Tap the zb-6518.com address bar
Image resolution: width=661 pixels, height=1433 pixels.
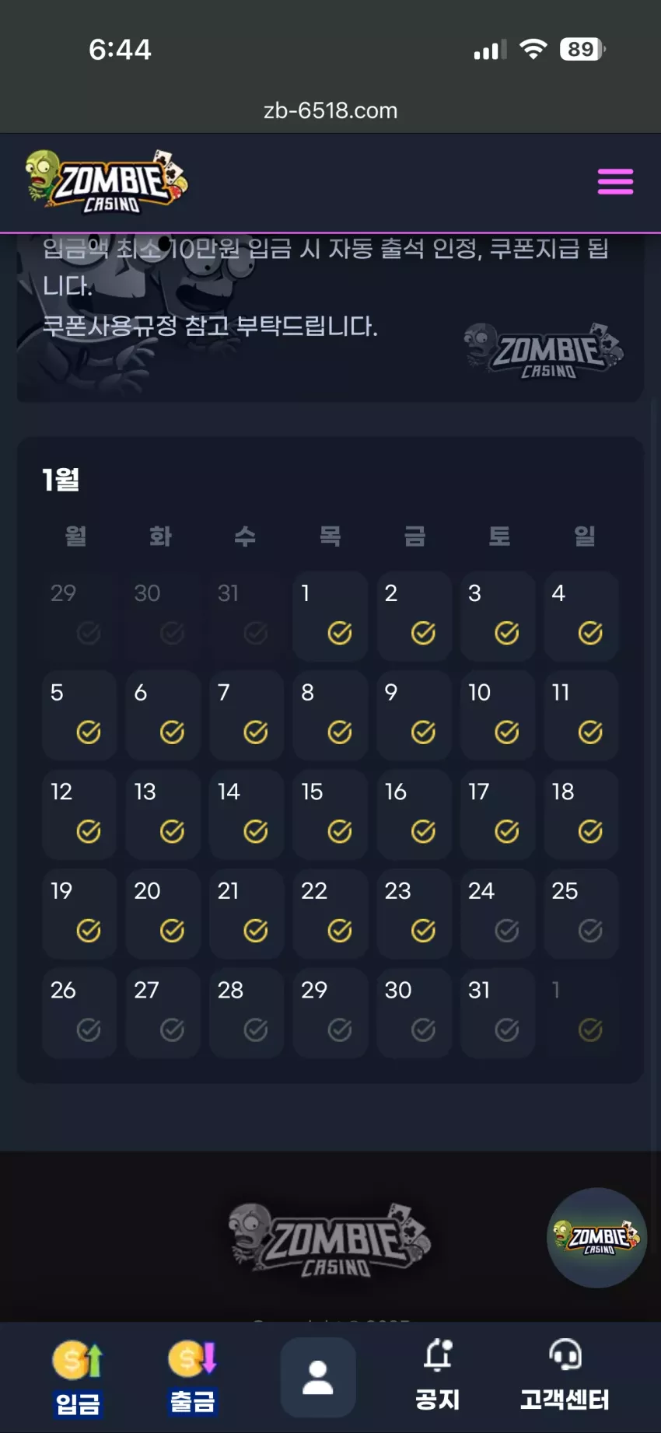pos(330,110)
